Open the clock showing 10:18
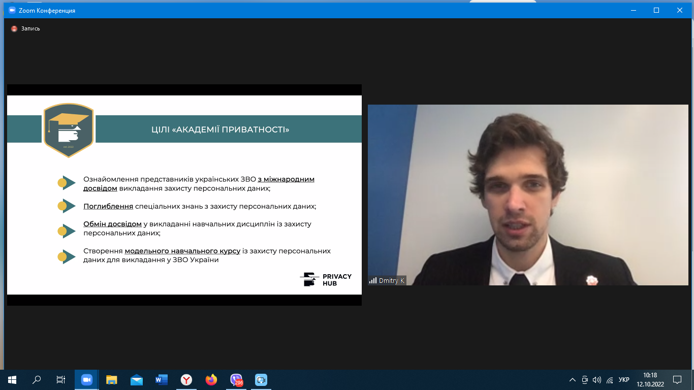The width and height of the screenshot is (694, 390). [650, 379]
